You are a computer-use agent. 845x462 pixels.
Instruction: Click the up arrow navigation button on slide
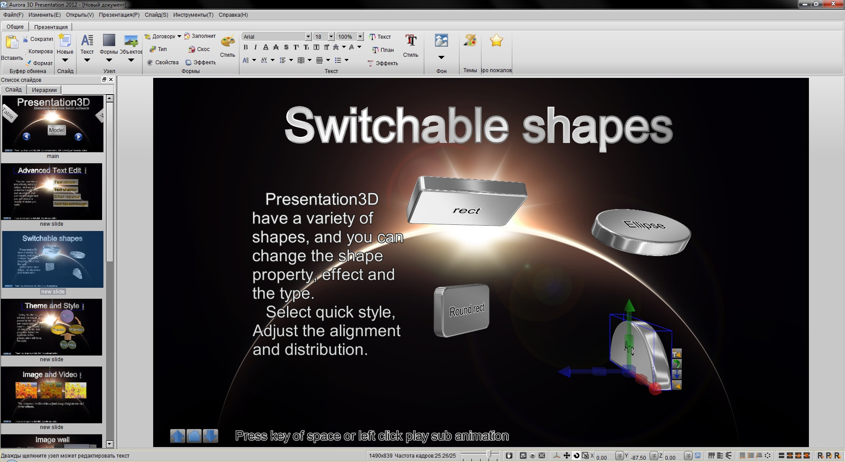click(x=178, y=436)
